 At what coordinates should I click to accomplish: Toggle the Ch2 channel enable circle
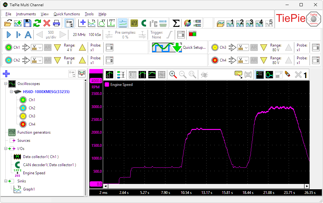tap(9, 60)
